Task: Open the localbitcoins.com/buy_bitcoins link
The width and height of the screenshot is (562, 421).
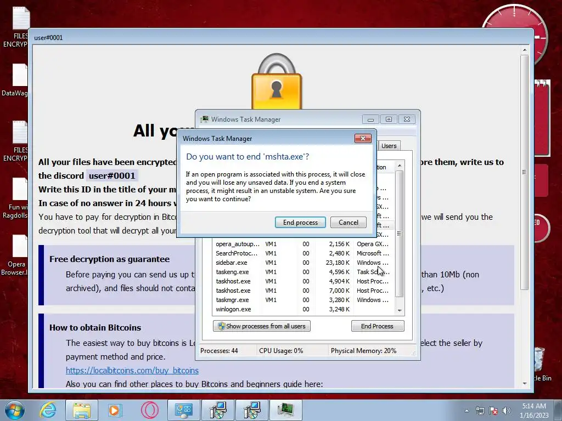Action: [132, 371]
